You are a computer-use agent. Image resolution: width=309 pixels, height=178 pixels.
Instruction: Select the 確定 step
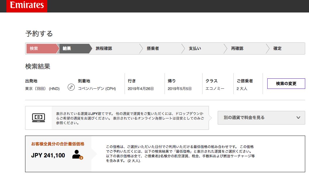[x=277, y=48]
